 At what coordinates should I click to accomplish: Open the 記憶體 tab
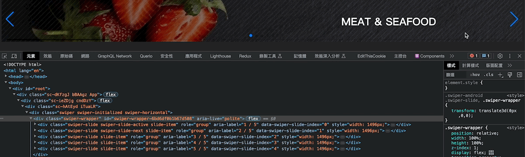[300, 56]
